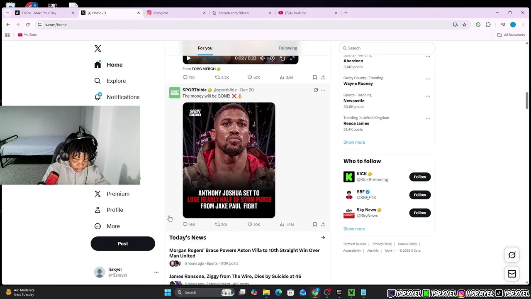Viewport: 531px width, 299px height.
Task: Like the post with 10K likes
Action: 253,225
